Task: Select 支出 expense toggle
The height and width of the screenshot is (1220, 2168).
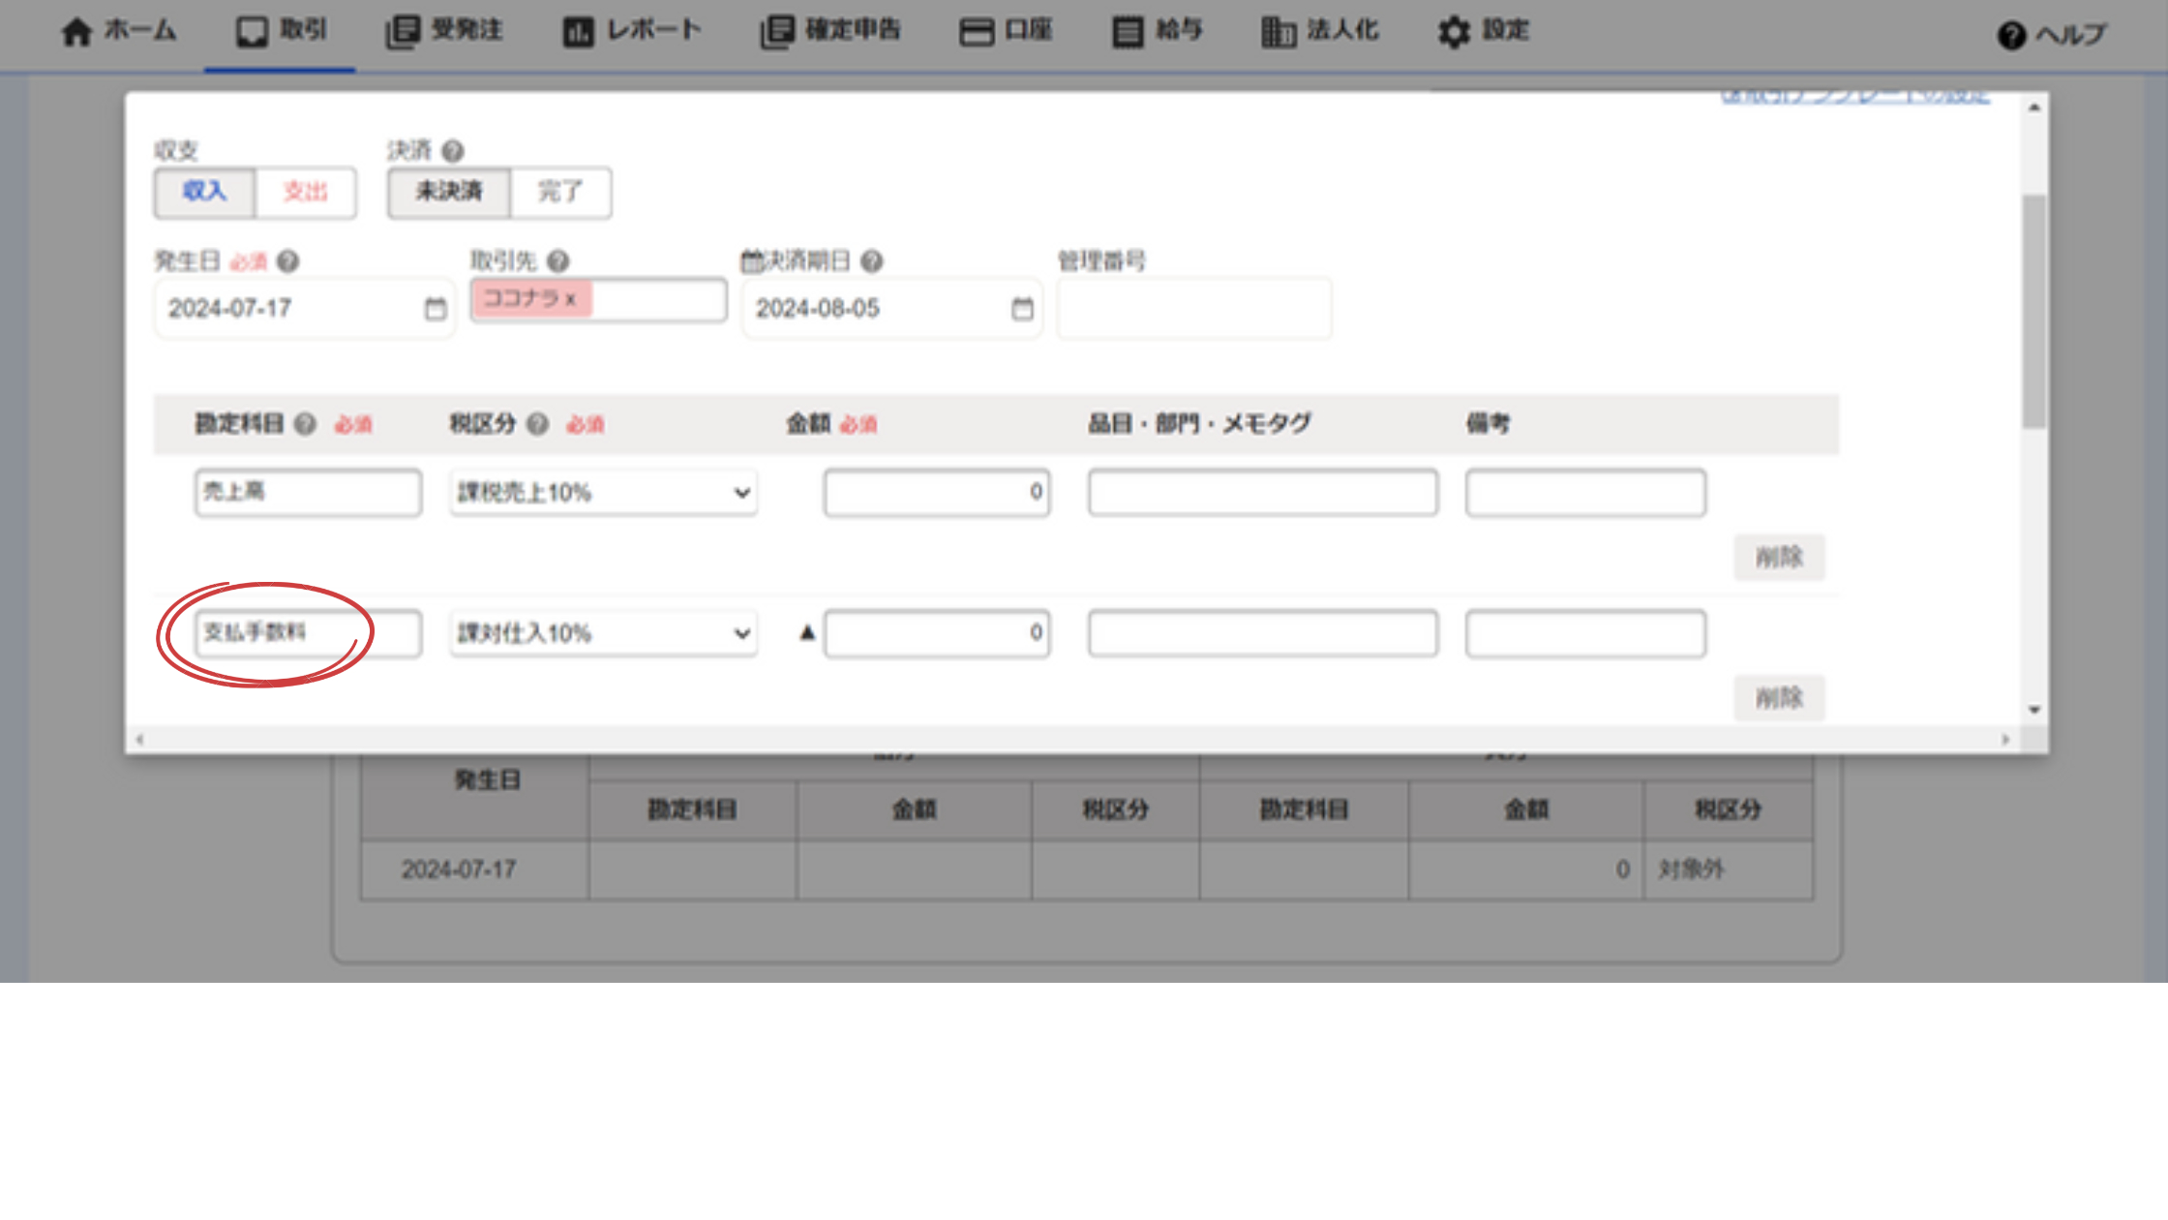Action: tap(305, 192)
